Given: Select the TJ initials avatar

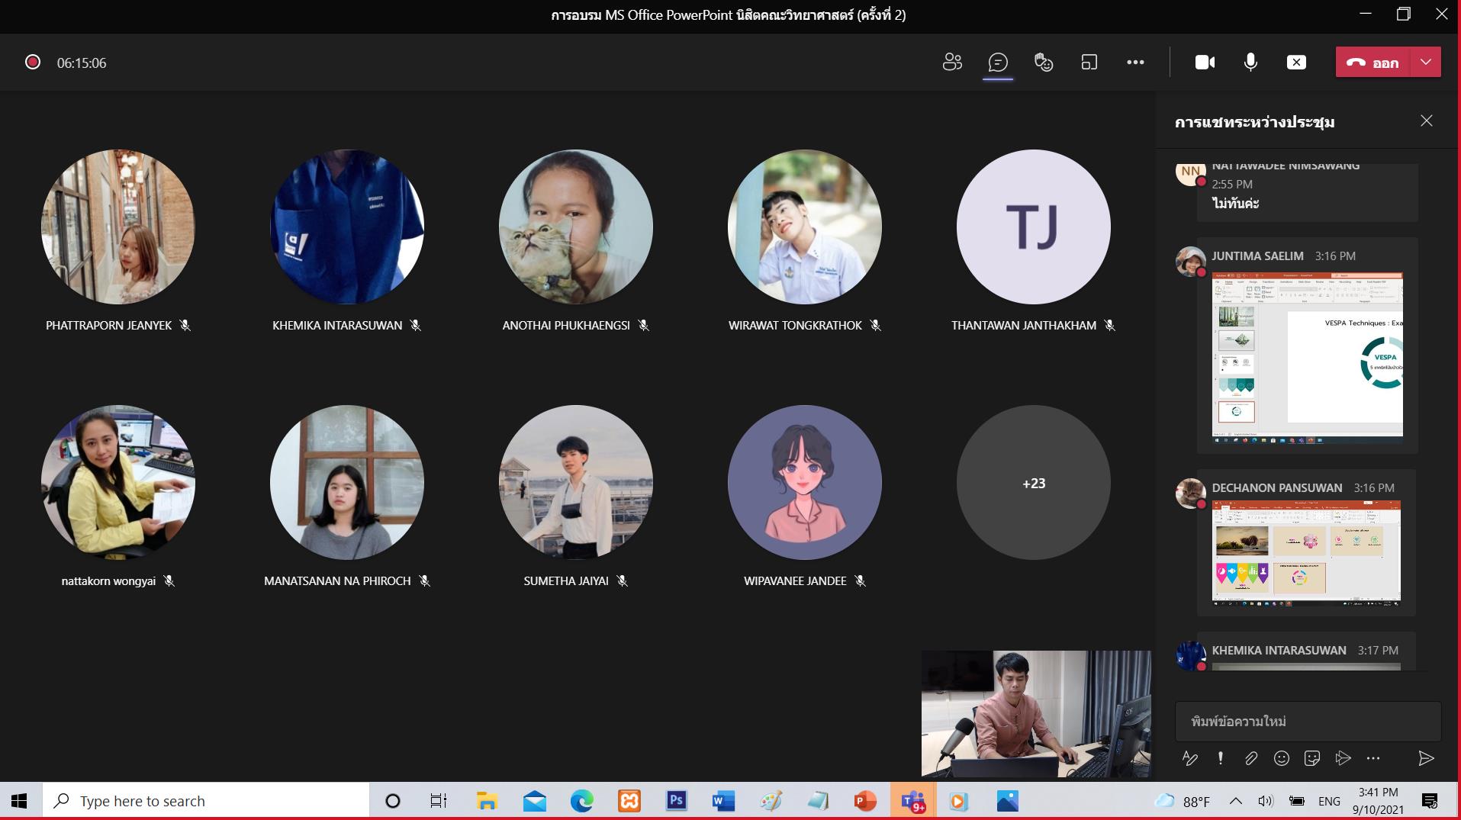Looking at the screenshot, I should pos(1034,227).
